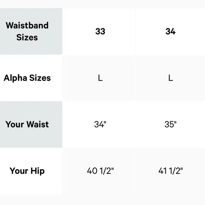
Task: Click the Waistband Sizes header cell
Action: click(x=31, y=31)
